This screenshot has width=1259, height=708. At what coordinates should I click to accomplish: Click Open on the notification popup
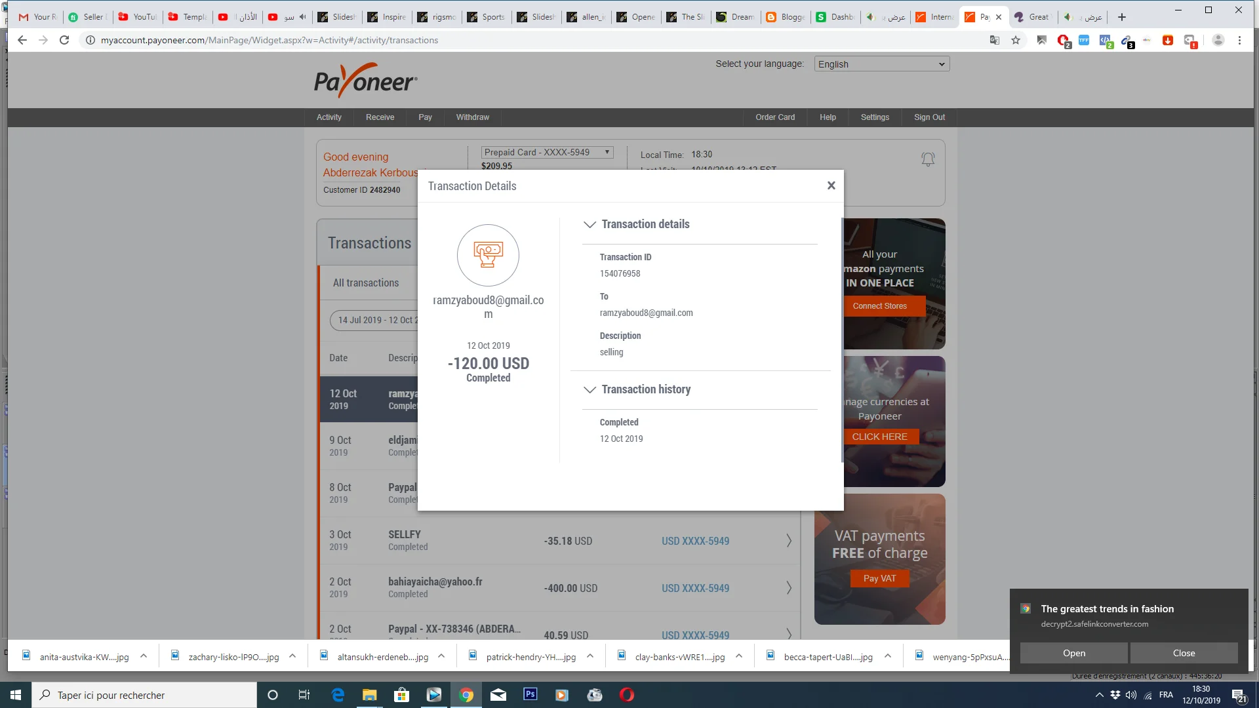pos(1073,653)
